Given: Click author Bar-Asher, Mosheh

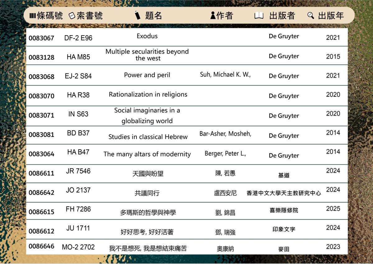Looking at the screenshot, I should click(225, 134).
